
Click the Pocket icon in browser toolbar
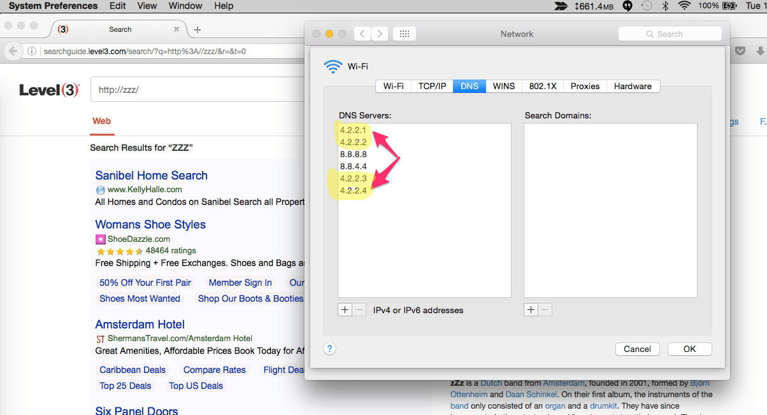(740, 51)
